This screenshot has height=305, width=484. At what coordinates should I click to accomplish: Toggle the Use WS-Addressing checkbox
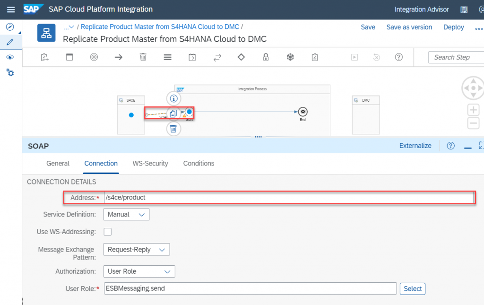click(108, 232)
